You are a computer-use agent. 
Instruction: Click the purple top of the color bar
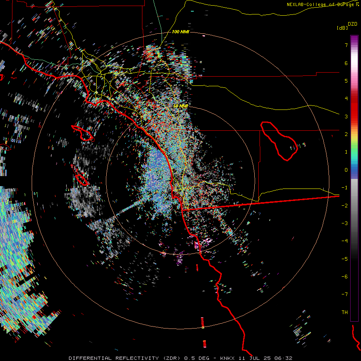point(354,39)
